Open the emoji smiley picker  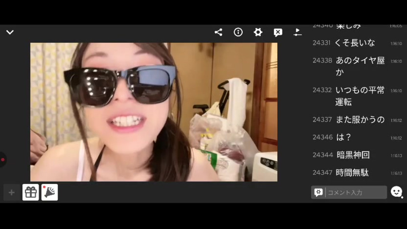(x=396, y=192)
